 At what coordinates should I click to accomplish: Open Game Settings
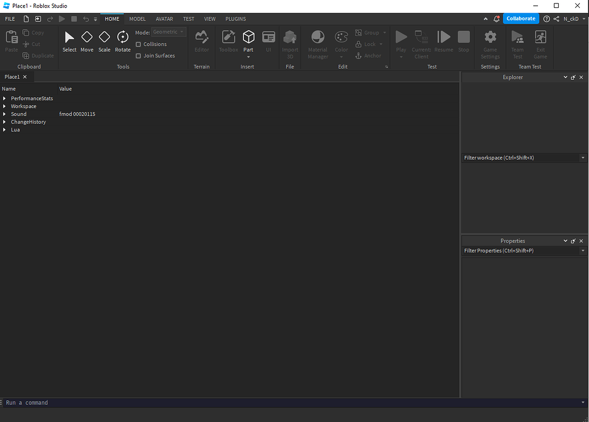coord(490,45)
